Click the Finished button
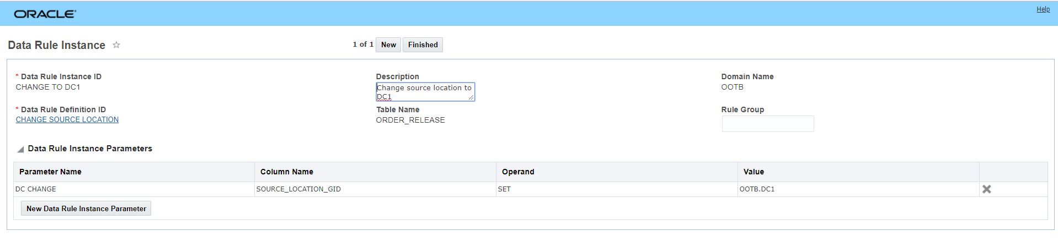This screenshot has height=247, width=1058. [423, 45]
